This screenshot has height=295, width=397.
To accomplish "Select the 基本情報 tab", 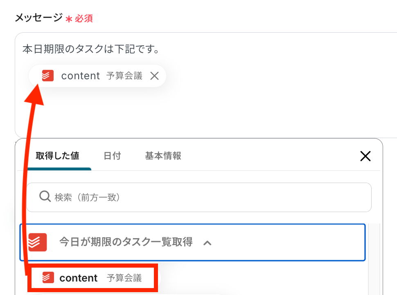I will pyautogui.click(x=163, y=156).
